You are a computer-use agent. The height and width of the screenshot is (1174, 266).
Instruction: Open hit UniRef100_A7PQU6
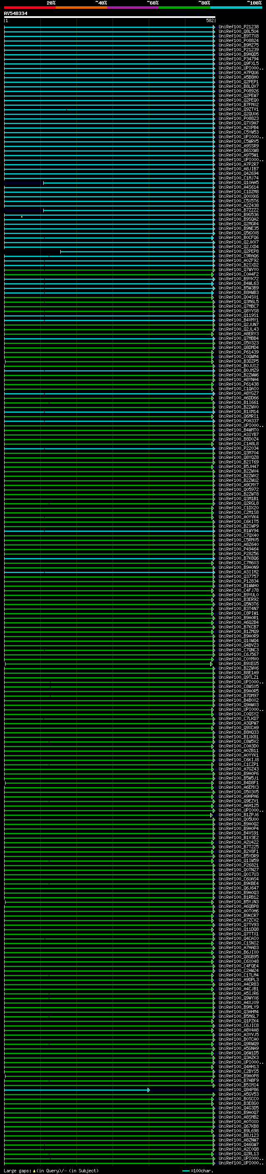click(x=239, y=72)
